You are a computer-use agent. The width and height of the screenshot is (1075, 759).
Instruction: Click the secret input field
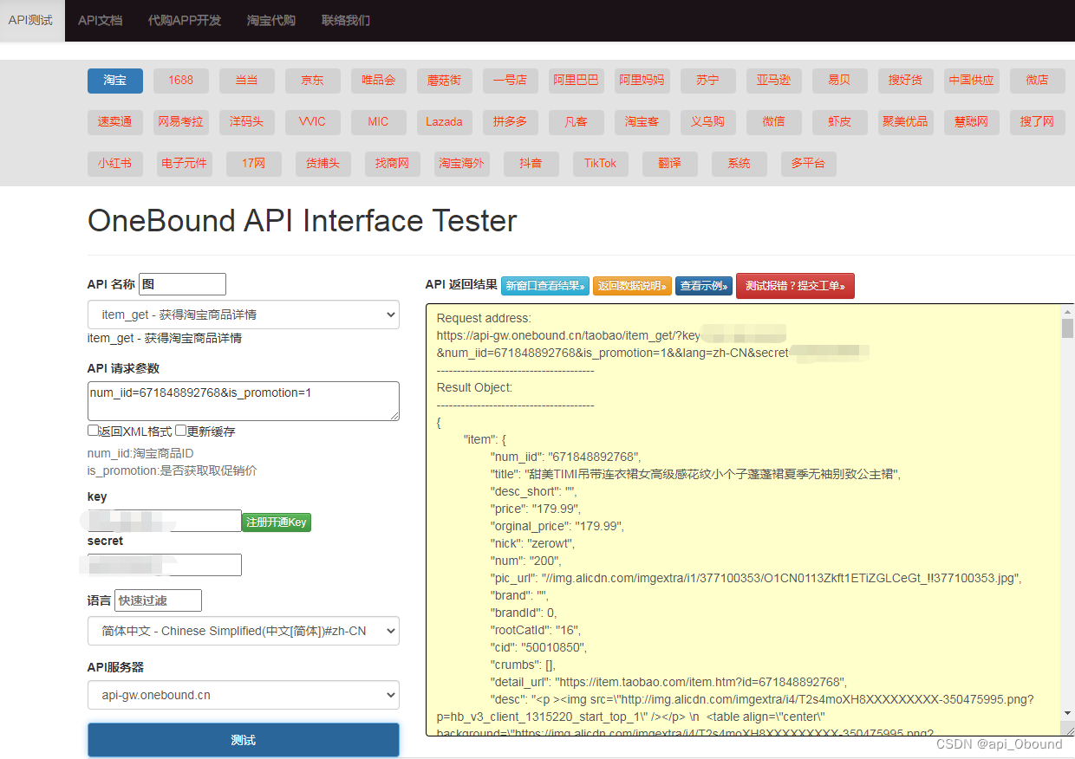[165, 565]
